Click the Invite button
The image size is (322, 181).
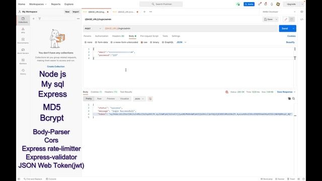tap(249, 4)
